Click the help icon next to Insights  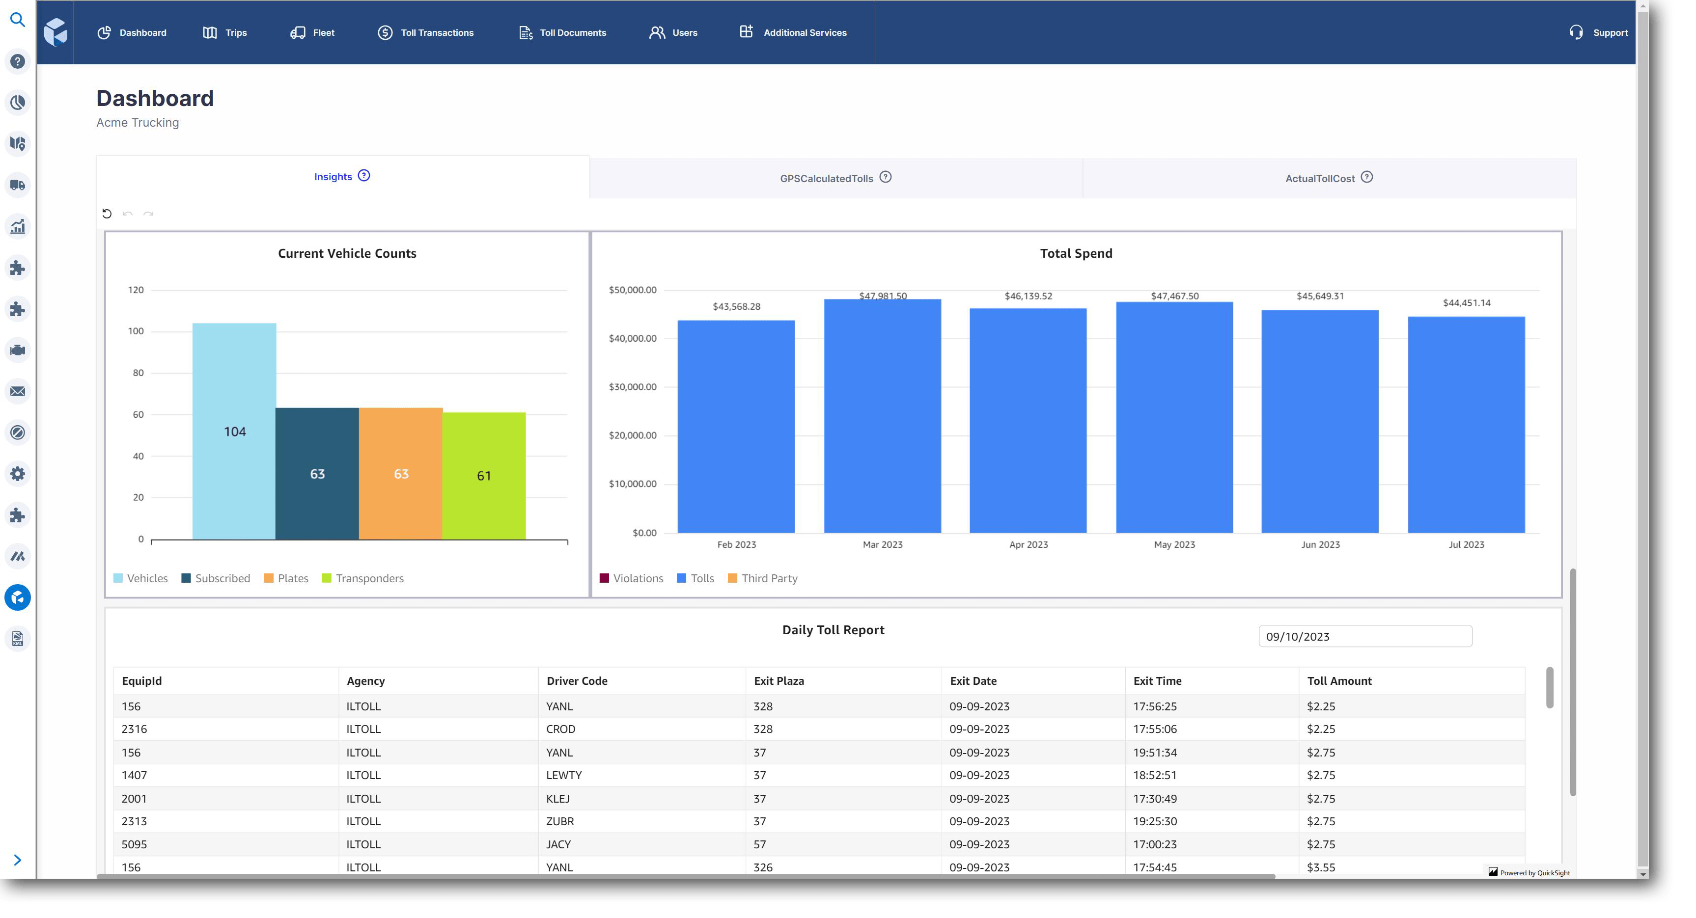pyautogui.click(x=363, y=176)
